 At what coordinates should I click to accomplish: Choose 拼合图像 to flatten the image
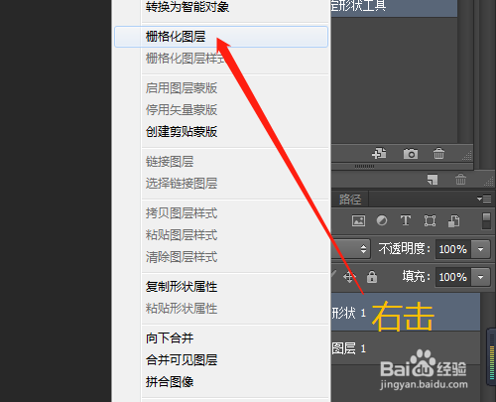tap(170, 382)
